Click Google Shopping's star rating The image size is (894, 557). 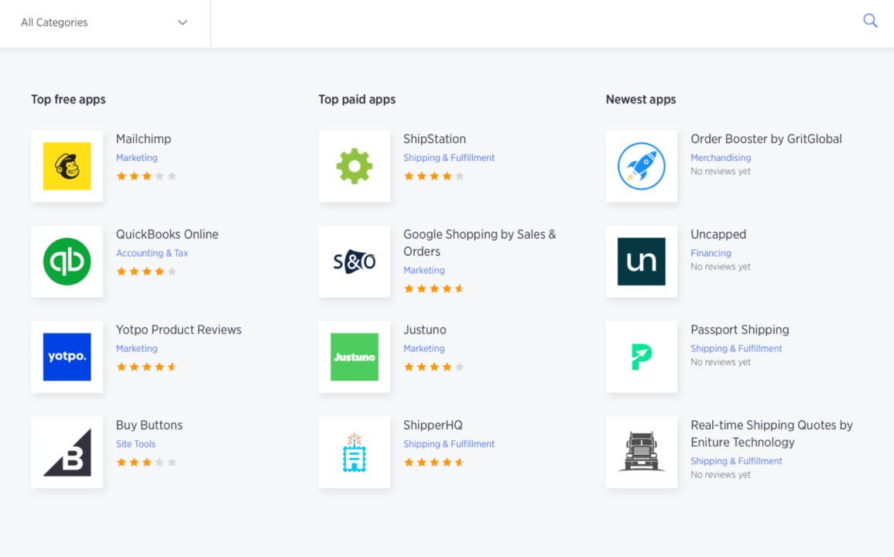coord(434,289)
